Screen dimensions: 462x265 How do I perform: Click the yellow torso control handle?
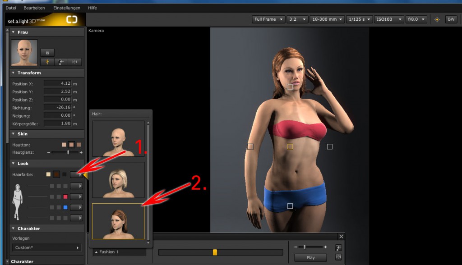pyautogui.click(x=290, y=146)
